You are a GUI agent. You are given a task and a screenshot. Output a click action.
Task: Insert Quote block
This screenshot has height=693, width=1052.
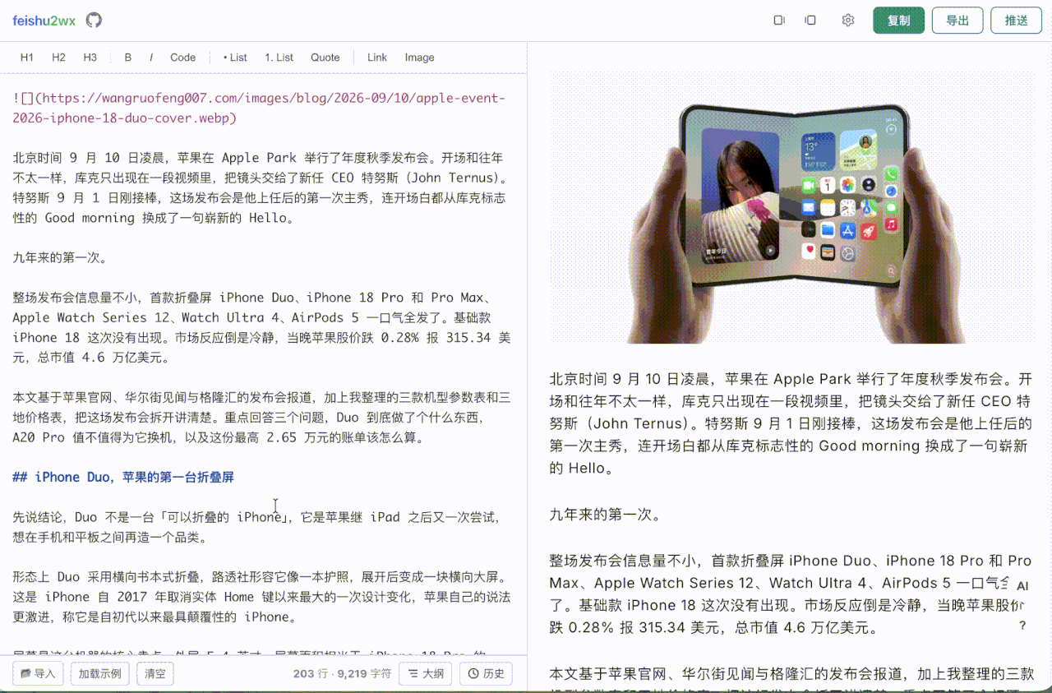tap(325, 58)
